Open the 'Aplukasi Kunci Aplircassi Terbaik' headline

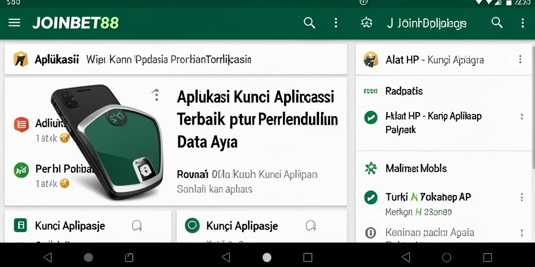coord(257,120)
